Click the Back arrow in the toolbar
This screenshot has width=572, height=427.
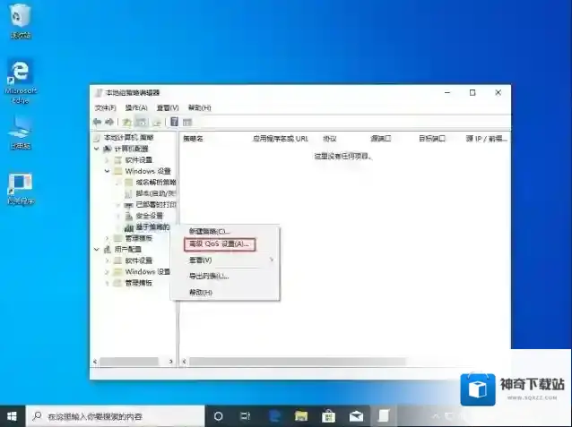[x=97, y=122]
